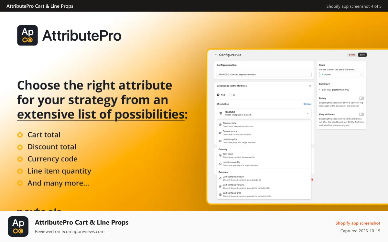388x242 pixels.
Task: Click 'Reviewed on ecomappreviews.com' footer text
Action: (x=70, y=231)
